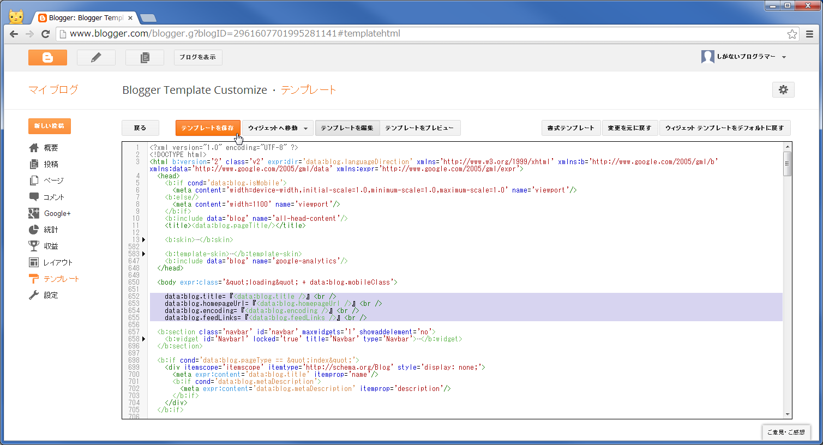This screenshot has height=445, width=823.
Task: Click the browser forward arrow
Action: (29, 34)
